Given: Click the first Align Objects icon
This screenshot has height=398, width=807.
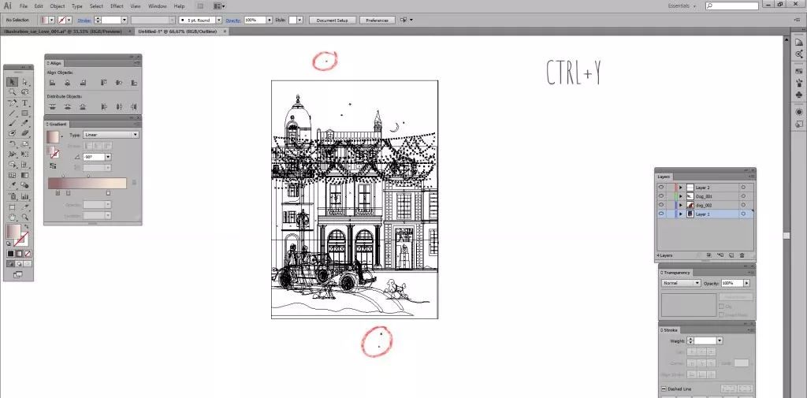Looking at the screenshot, I should 53,82.
